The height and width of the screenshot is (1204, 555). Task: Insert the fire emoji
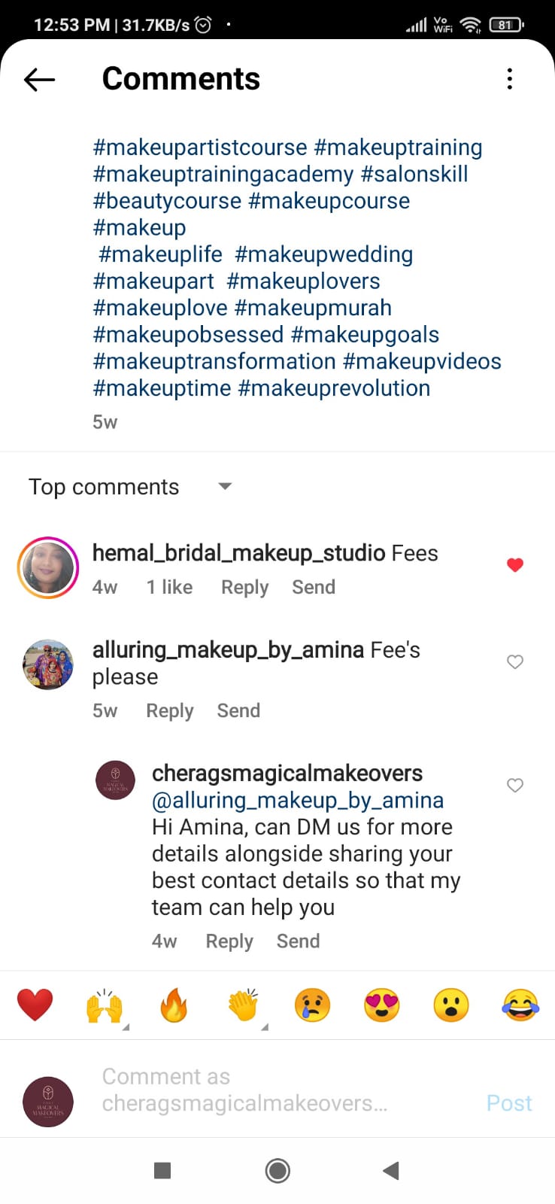(x=174, y=1005)
